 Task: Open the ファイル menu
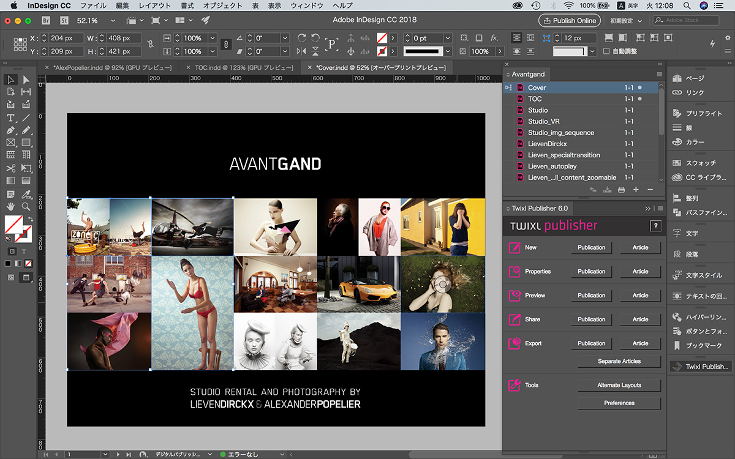pos(93,6)
